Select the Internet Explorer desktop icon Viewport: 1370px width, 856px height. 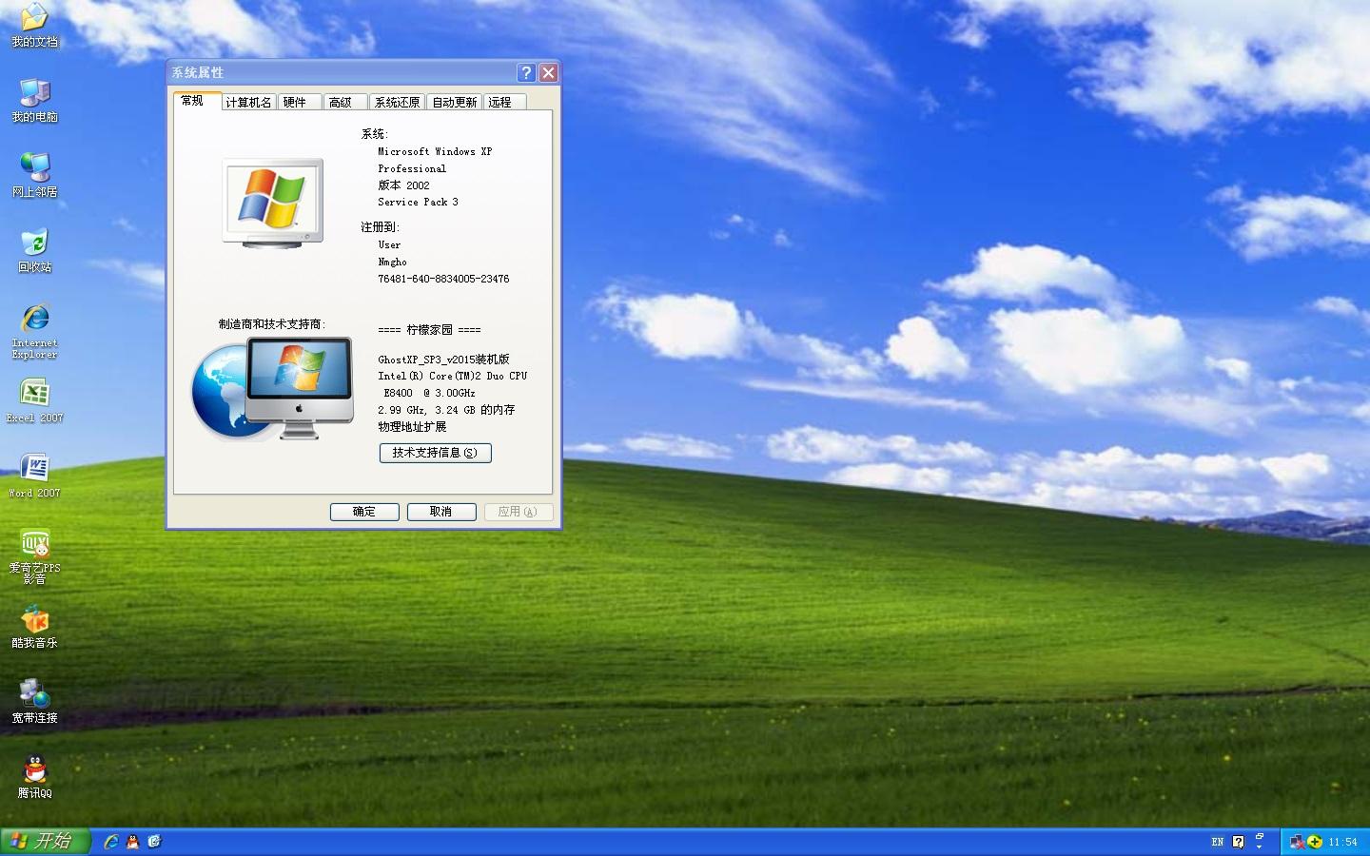click(34, 331)
